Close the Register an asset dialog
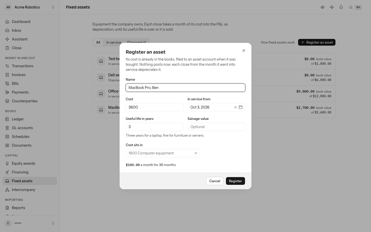The height and width of the screenshot is (232, 371). tap(244, 51)
